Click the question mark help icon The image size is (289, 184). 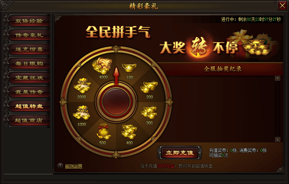(60, 166)
